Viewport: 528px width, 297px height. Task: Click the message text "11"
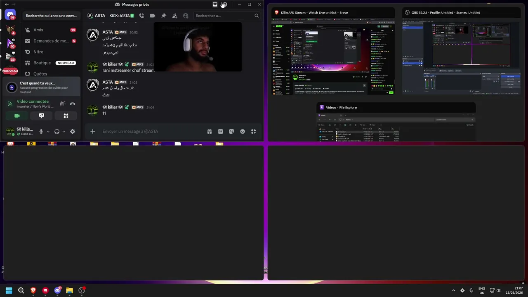[x=104, y=113]
